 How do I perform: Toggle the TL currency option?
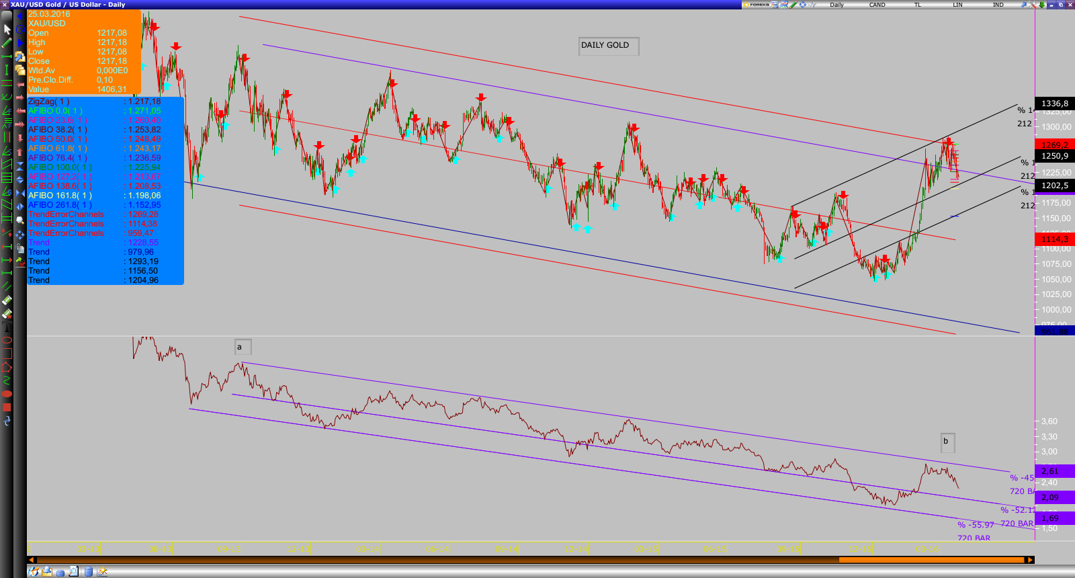pyautogui.click(x=917, y=5)
